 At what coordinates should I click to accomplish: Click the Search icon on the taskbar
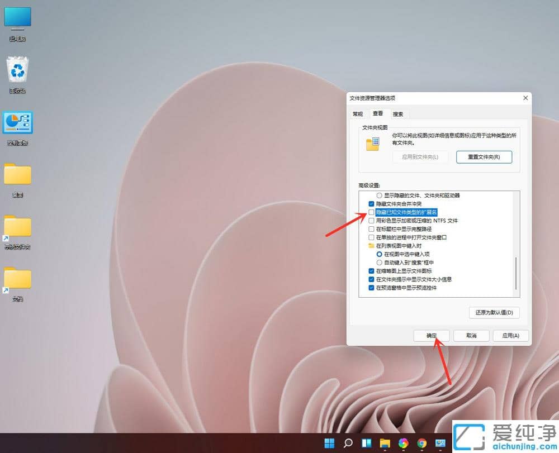coord(348,443)
